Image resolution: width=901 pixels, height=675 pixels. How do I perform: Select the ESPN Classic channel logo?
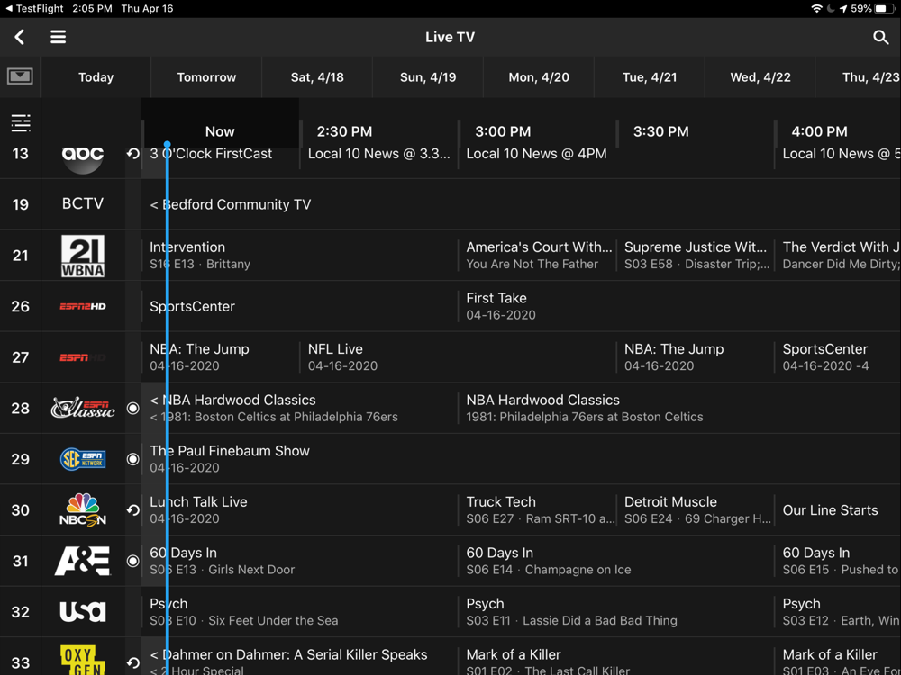coord(83,408)
